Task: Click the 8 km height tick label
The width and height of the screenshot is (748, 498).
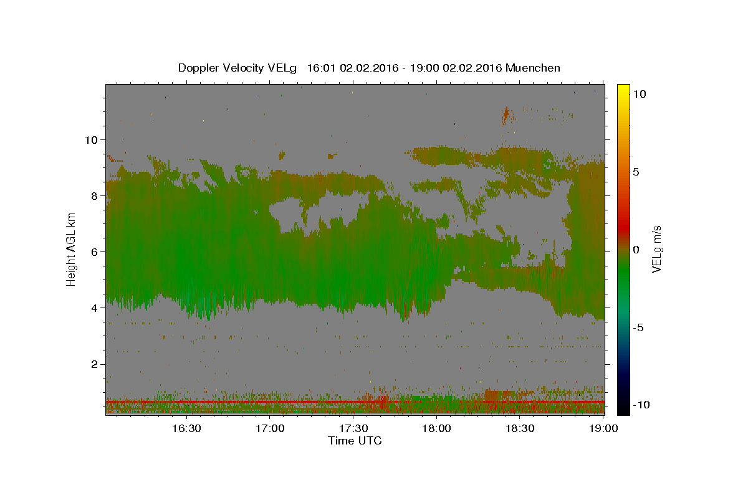Action: pyautogui.click(x=96, y=195)
